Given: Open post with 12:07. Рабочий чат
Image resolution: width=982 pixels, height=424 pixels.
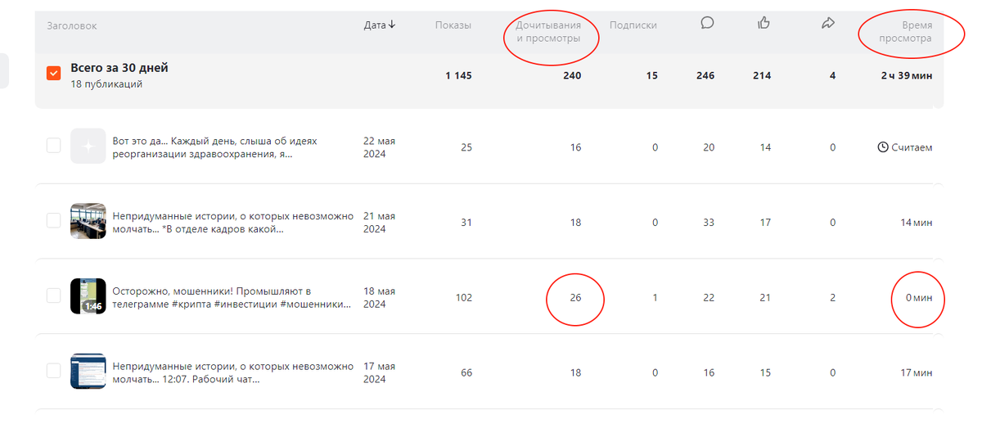Looking at the screenshot, I should (233, 373).
